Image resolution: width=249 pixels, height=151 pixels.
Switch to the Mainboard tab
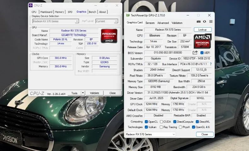point(46,12)
